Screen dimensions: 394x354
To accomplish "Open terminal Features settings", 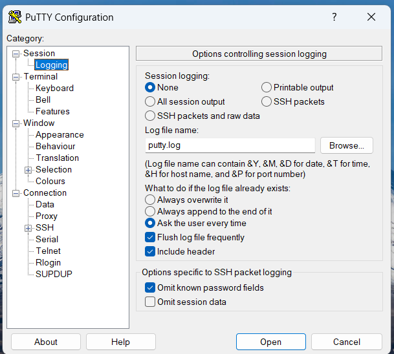I will click(x=52, y=111).
